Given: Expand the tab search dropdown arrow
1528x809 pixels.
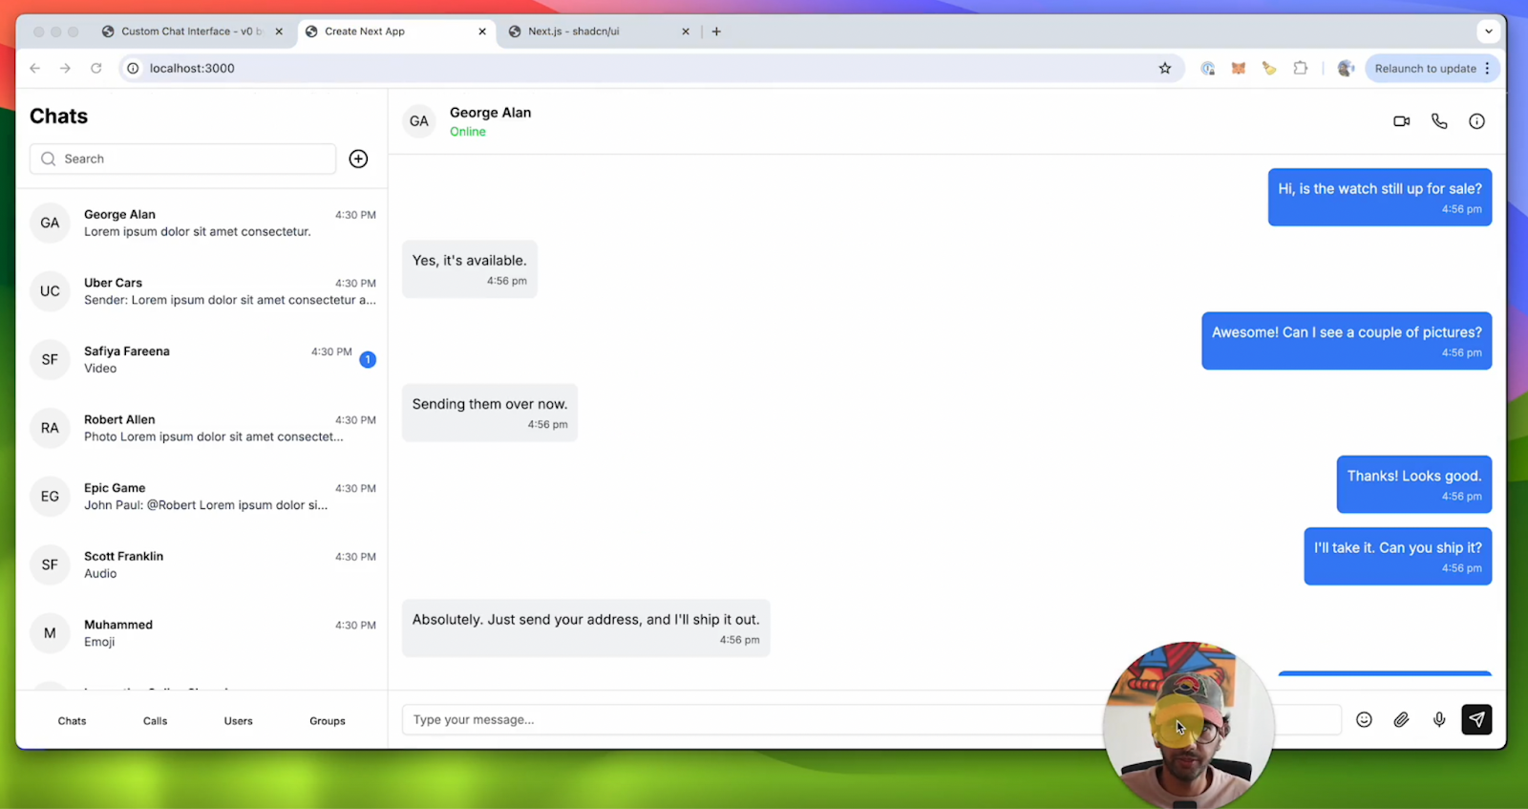Looking at the screenshot, I should 1488,32.
